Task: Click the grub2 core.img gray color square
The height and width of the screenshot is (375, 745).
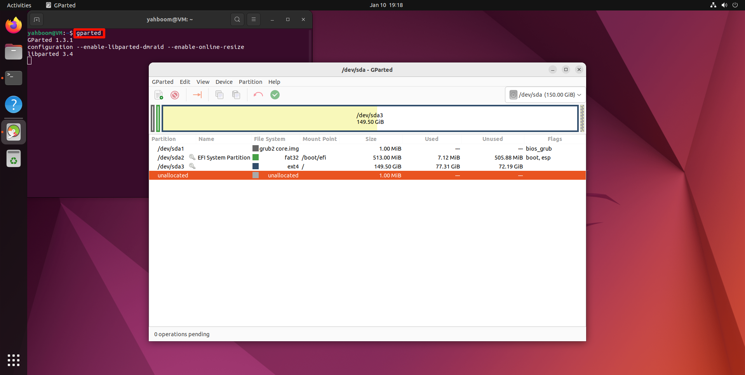Action: click(x=256, y=148)
